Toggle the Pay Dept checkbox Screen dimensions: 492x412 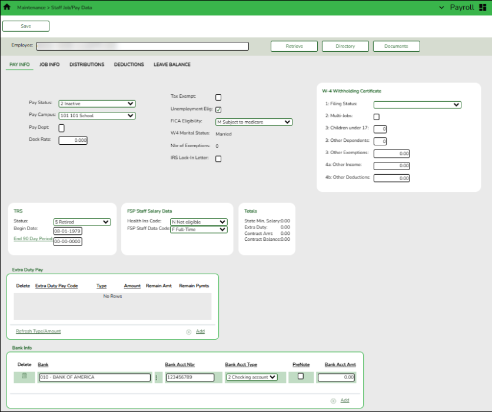(x=61, y=128)
